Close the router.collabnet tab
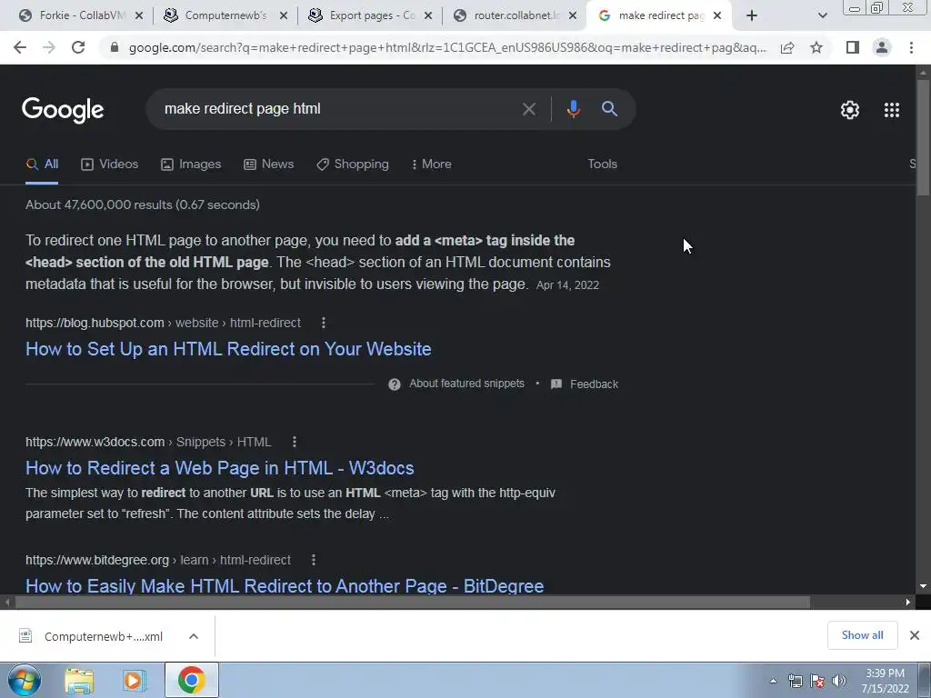Screen dimensions: 931x698 click(x=573, y=16)
